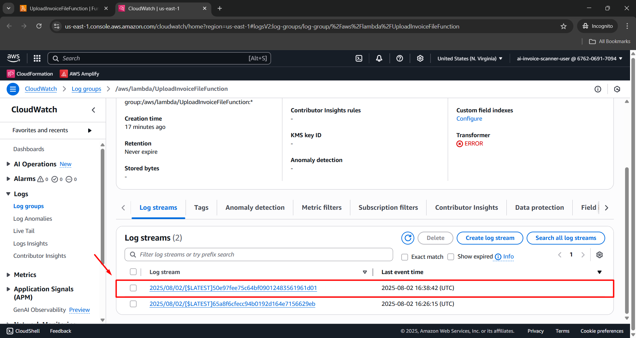The height and width of the screenshot is (338, 636).
Task: Open CloudShell from the top navigation bar
Action: (x=359, y=58)
